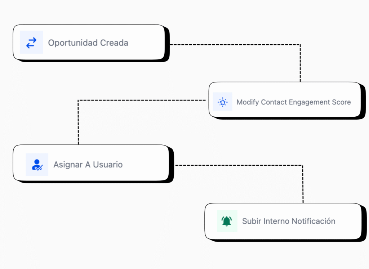The width and height of the screenshot is (369, 269).
Task: Select the "Asignar A Usuario" label text
Action: 88,165
